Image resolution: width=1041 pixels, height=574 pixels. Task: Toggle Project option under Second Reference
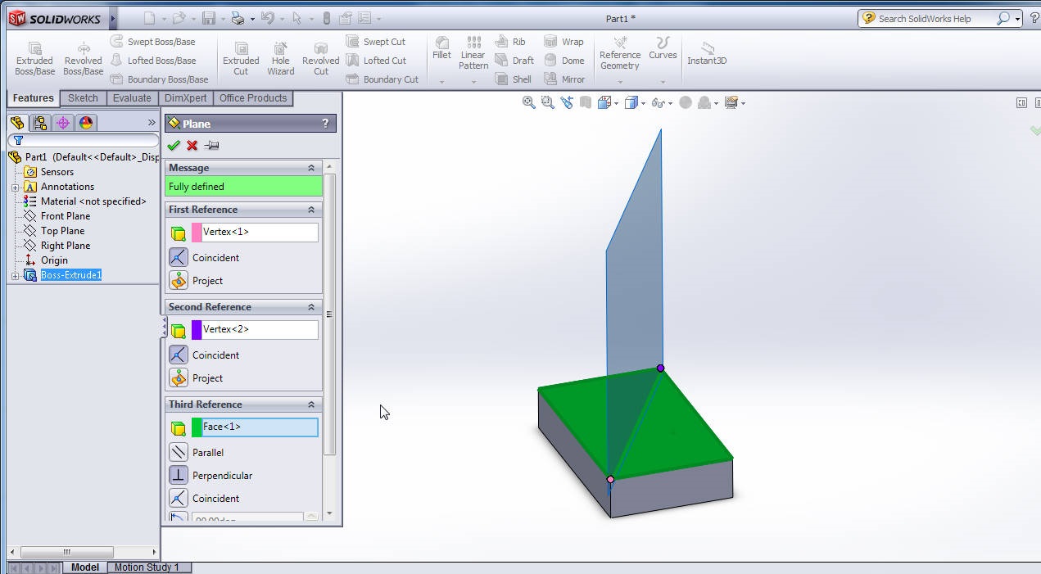point(179,378)
